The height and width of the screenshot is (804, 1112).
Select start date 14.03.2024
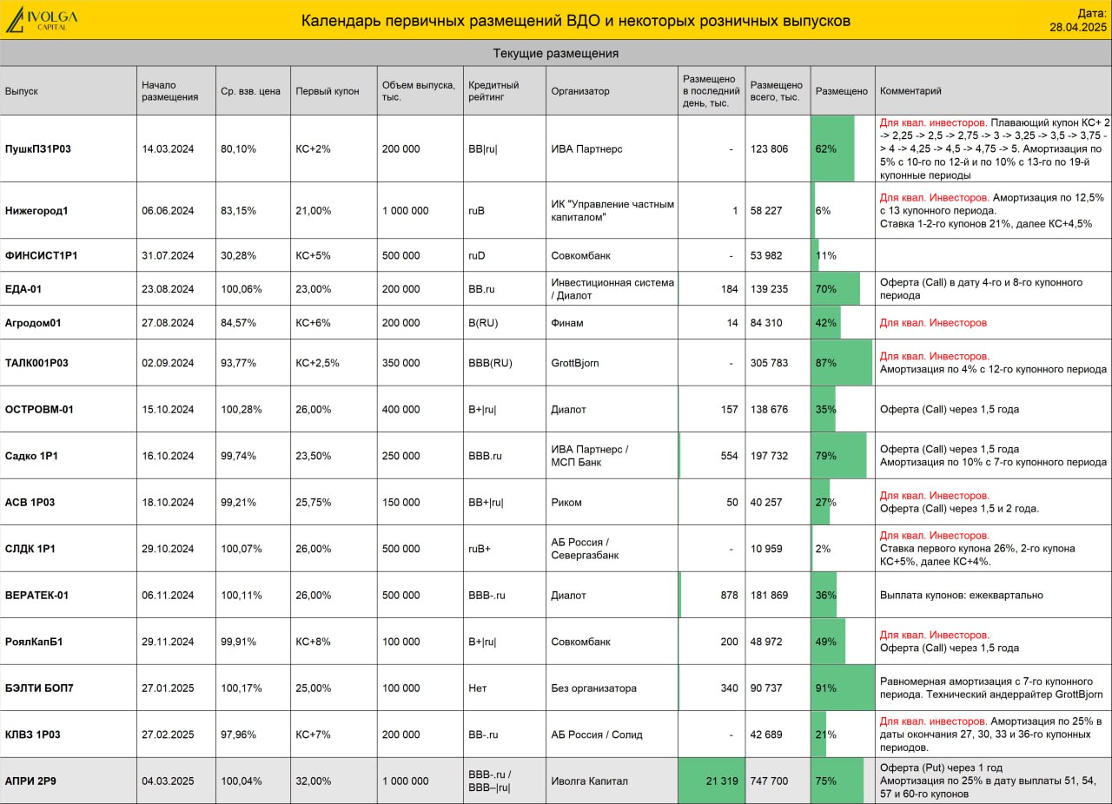pos(168,148)
